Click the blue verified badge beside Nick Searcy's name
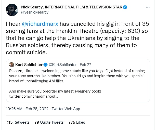The width and height of the screenshot is (156, 130). 125,7
